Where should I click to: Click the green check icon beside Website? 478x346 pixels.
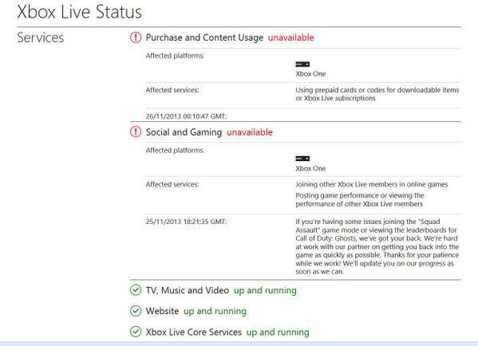(136, 311)
